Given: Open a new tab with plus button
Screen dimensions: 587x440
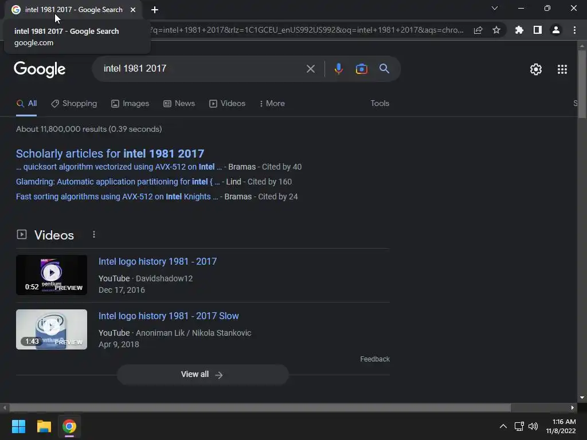Looking at the screenshot, I should click(x=155, y=10).
